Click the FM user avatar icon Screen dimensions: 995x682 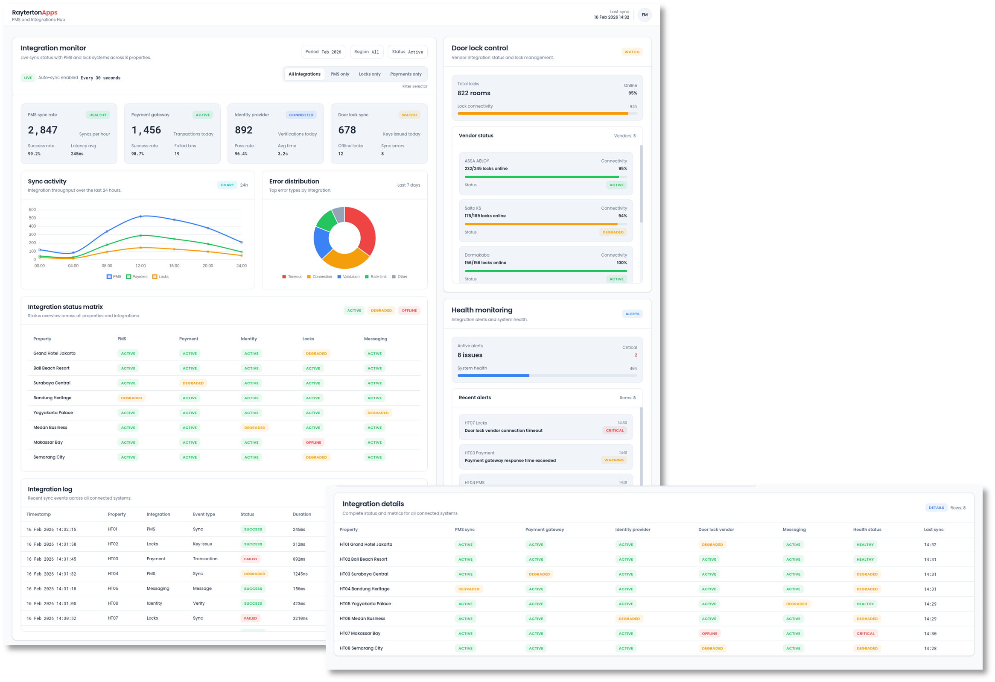pyautogui.click(x=645, y=15)
